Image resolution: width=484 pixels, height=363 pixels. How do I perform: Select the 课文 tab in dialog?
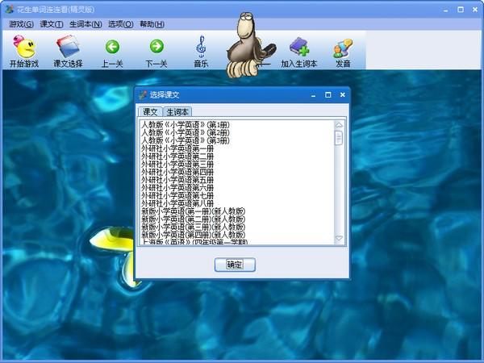tap(149, 112)
